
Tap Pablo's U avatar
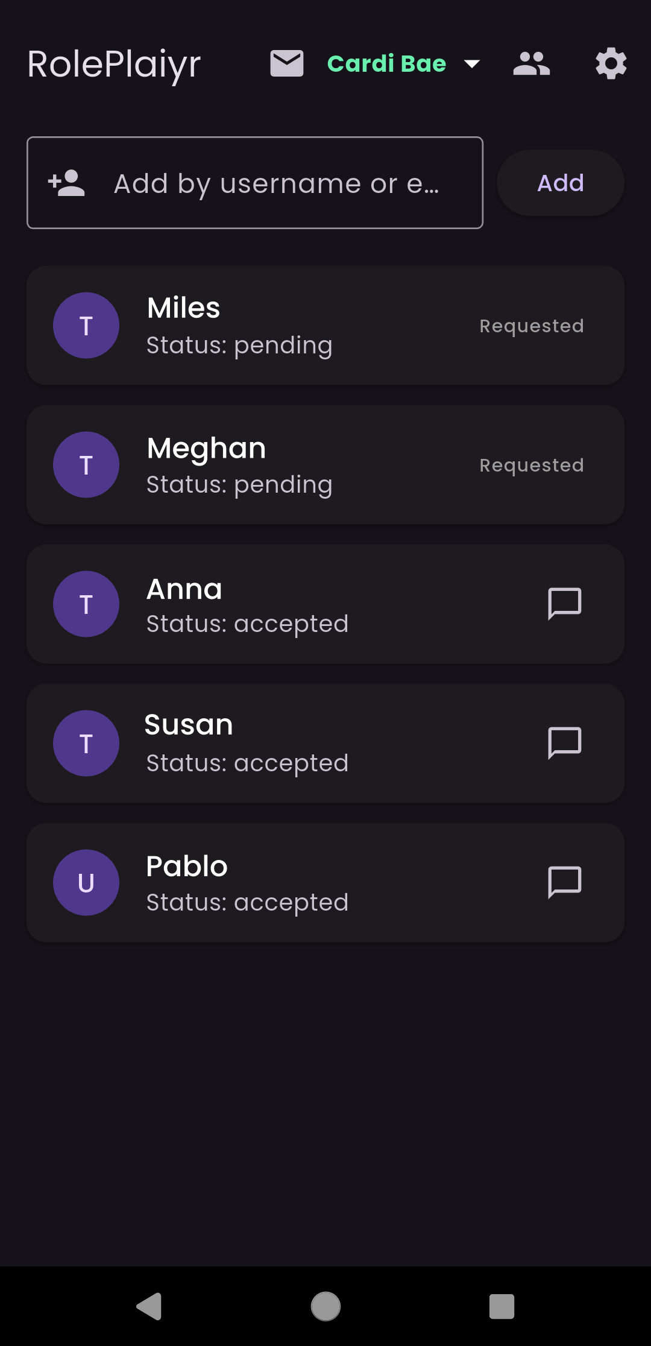click(86, 882)
